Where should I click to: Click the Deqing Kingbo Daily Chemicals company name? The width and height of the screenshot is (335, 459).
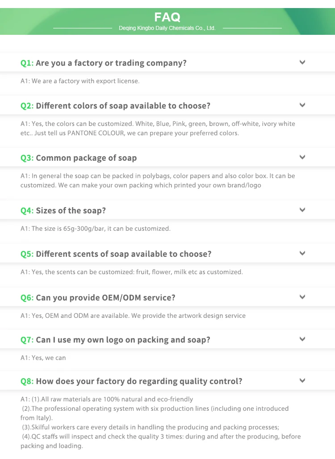(167, 28)
